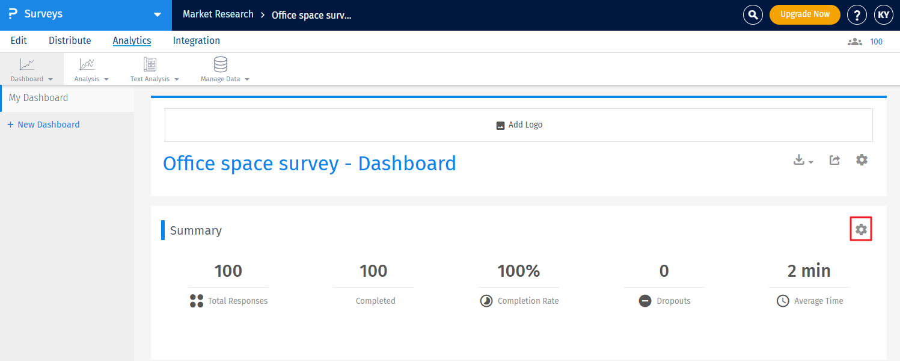Click the search icon in the top bar

[x=753, y=14]
